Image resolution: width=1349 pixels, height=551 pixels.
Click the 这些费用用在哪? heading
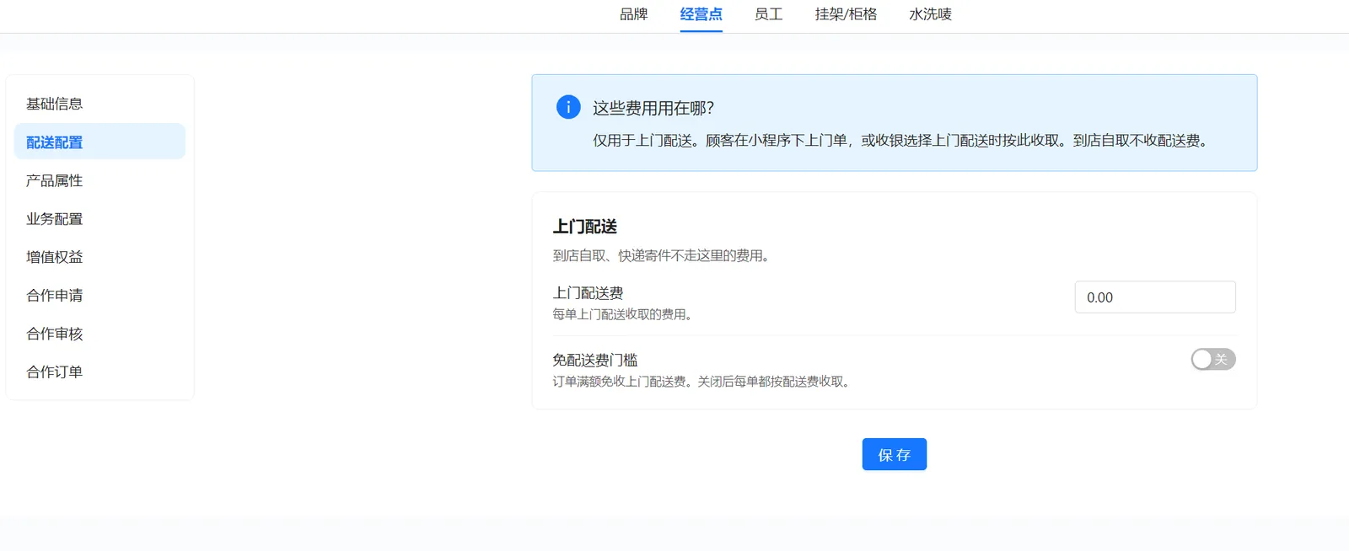pyautogui.click(x=653, y=108)
